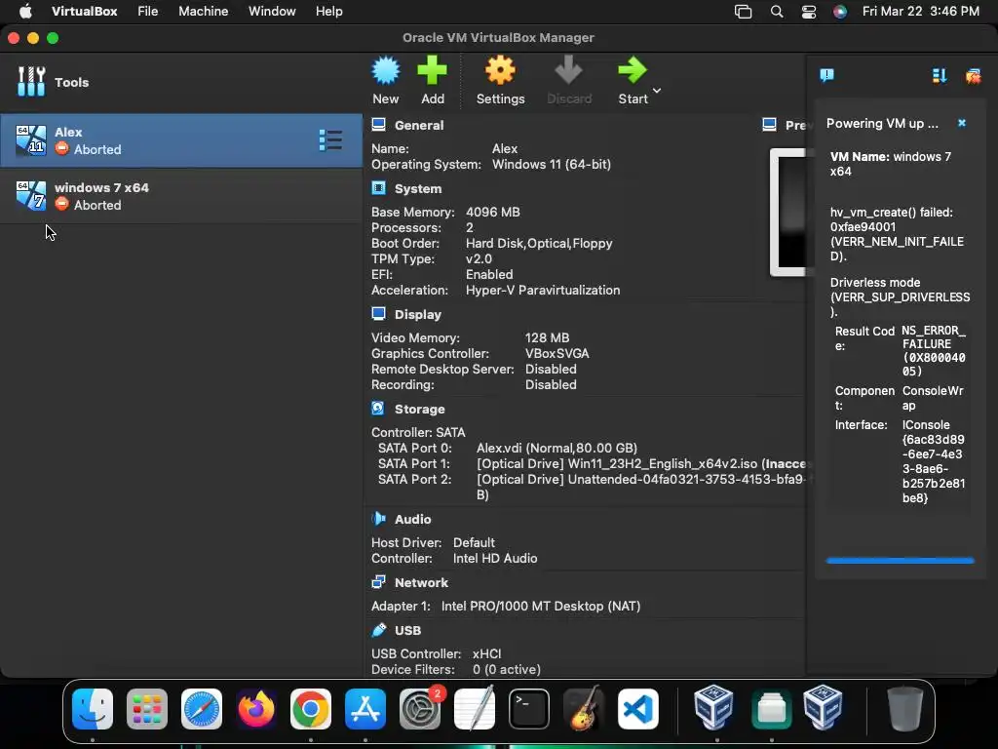Image resolution: width=998 pixels, height=749 pixels.
Task: Open the Tools section in sidebar
Action: (181, 82)
